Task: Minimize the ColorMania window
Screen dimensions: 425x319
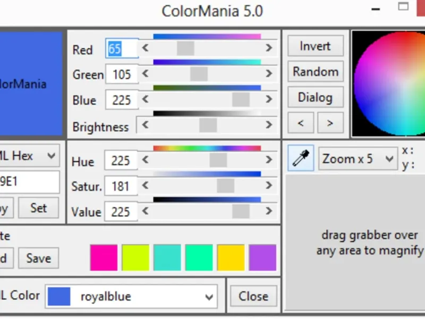Action: (376, 9)
